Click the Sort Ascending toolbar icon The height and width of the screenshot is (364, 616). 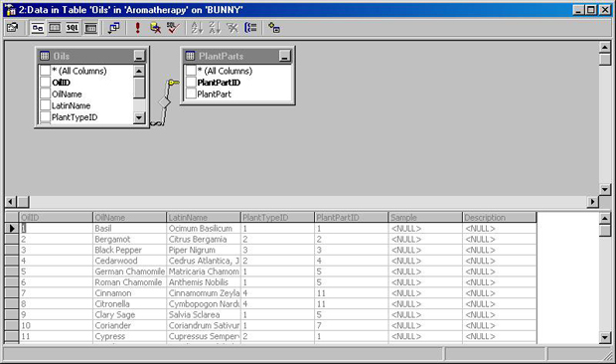click(197, 28)
